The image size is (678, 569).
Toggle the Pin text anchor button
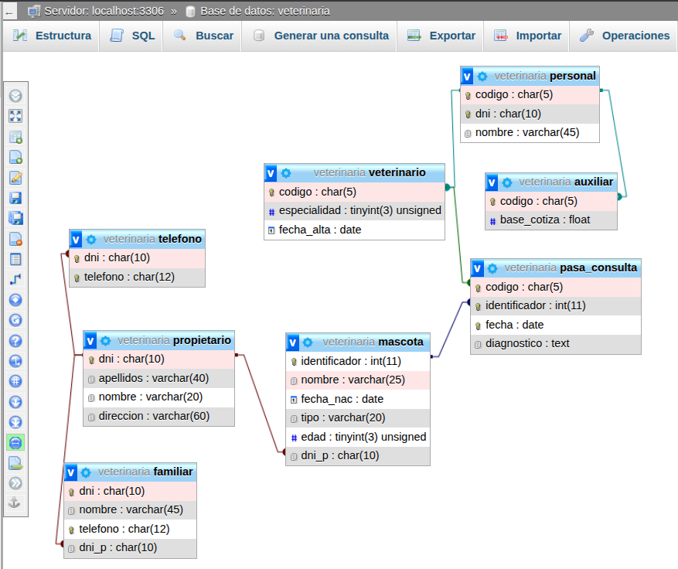[x=15, y=503]
